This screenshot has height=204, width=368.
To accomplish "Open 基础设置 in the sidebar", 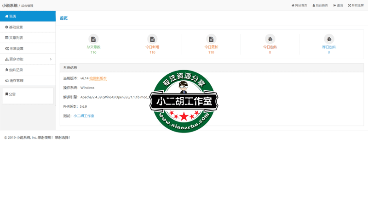I will click(x=16, y=27).
